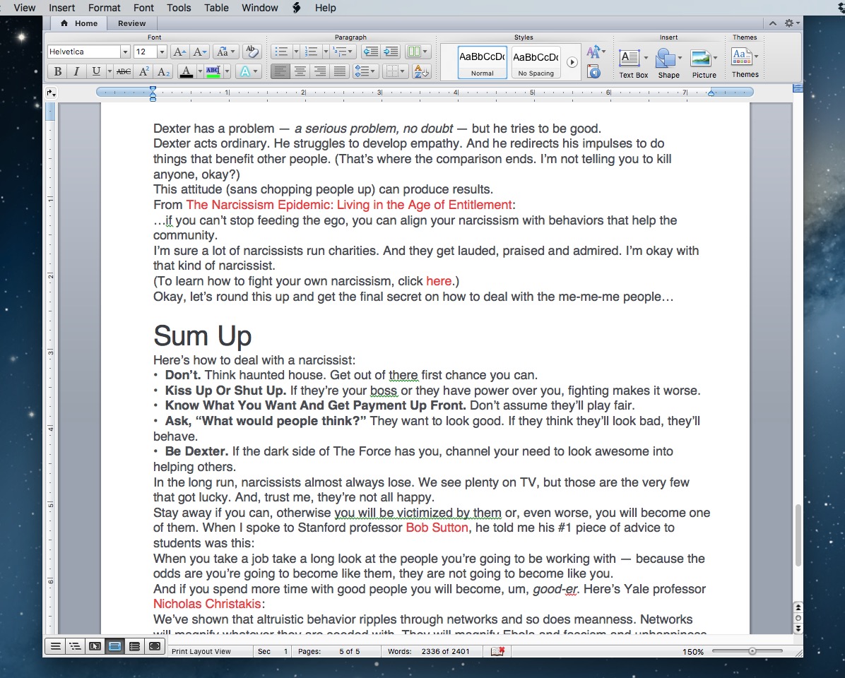Switch to Publishing Layout view
This screenshot has height=678, width=845.
click(95, 646)
